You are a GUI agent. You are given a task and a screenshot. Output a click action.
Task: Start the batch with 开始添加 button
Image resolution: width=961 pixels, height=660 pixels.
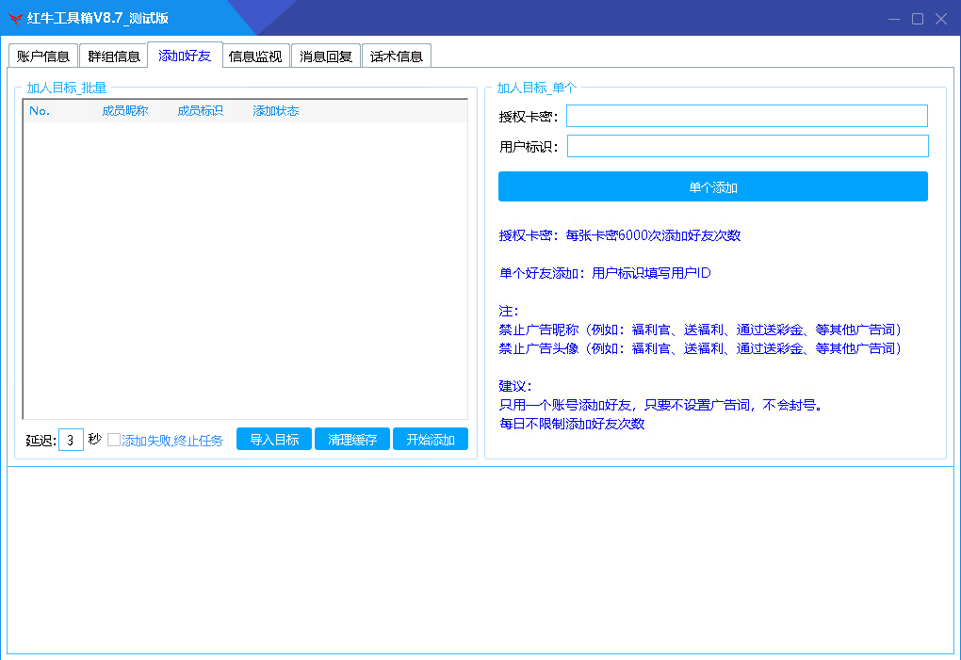tap(431, 440)
